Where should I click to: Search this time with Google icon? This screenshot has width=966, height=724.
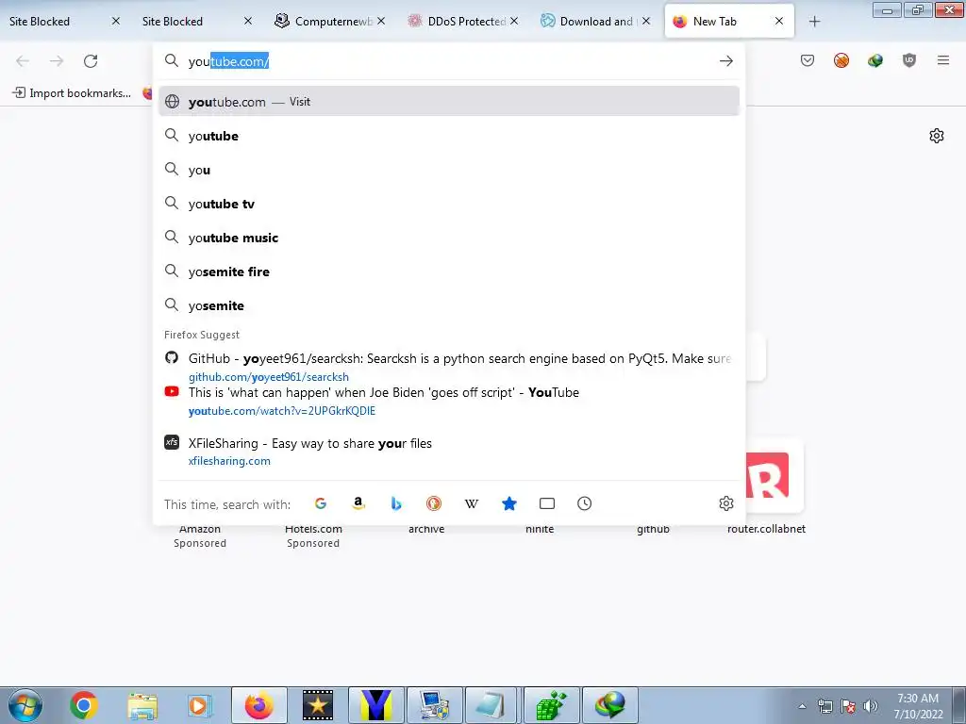coord(321,503)
